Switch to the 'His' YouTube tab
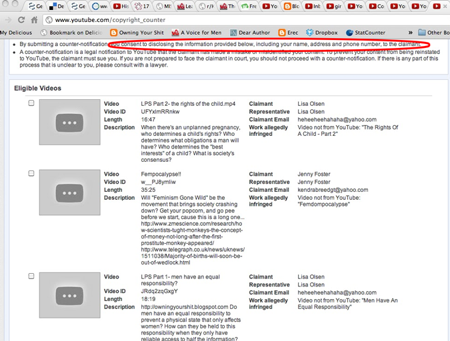 pos(121,6)
